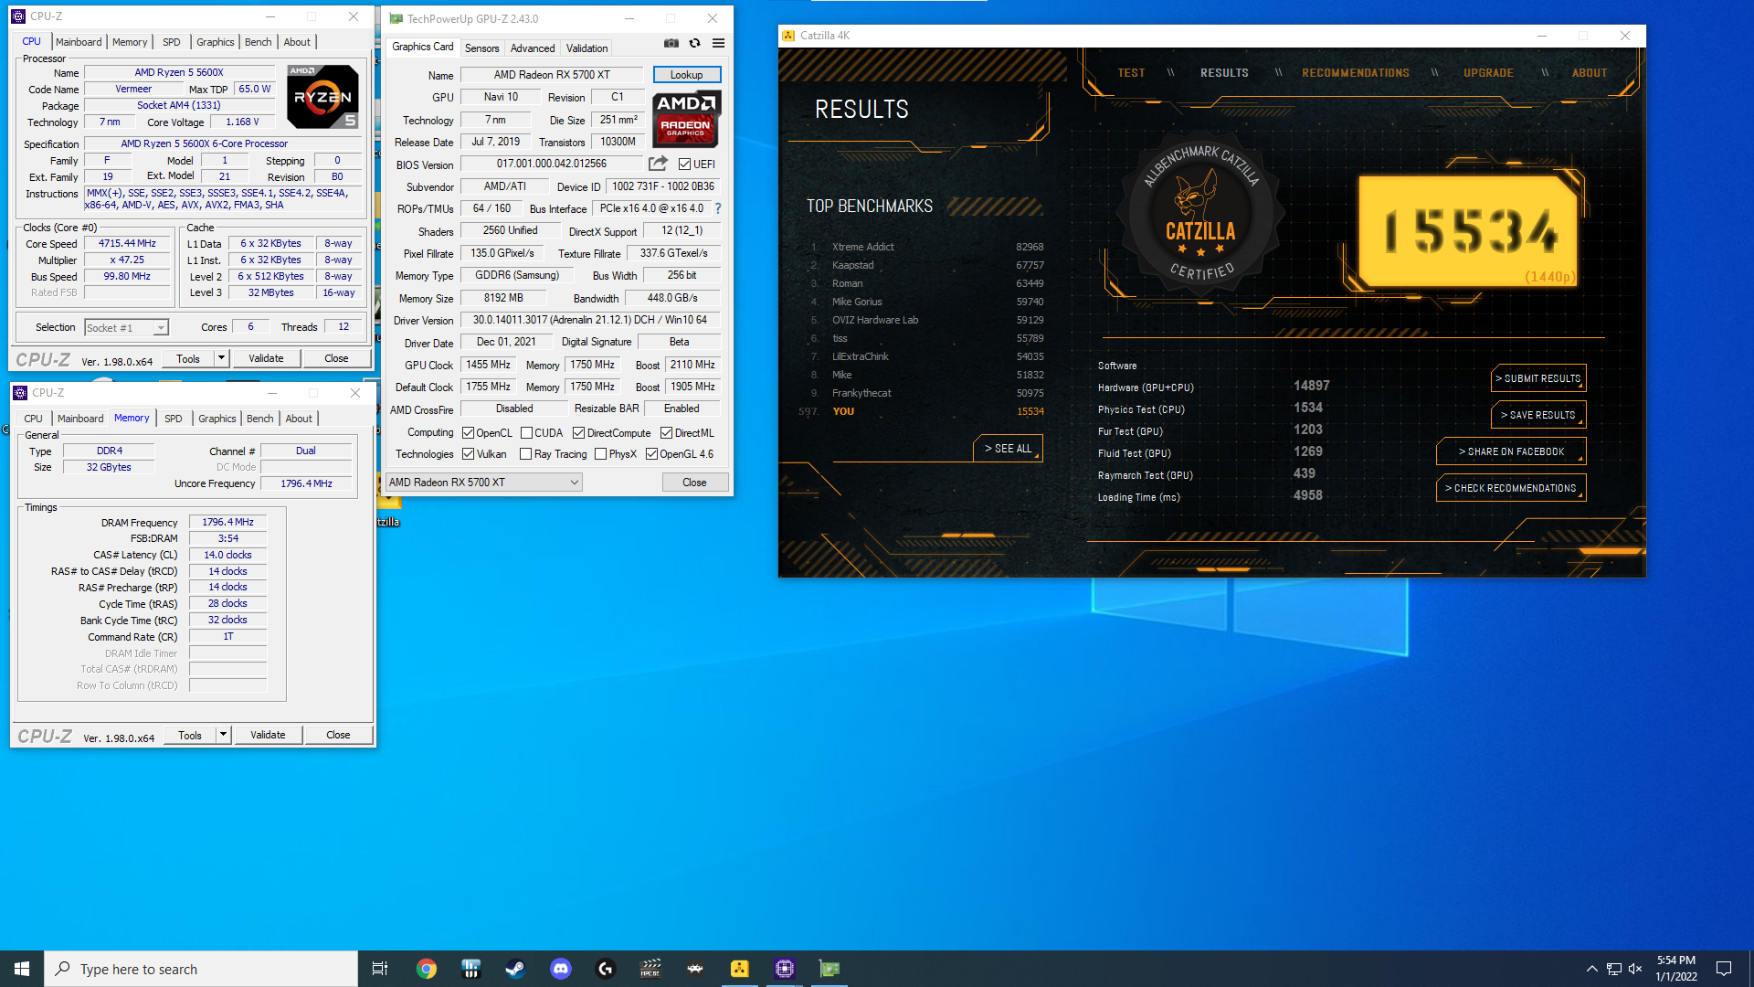This screenshot has width=1754, height=987.
Task: Switch to CPU-Z via its taskbar icon
Action: click(785, 969)
